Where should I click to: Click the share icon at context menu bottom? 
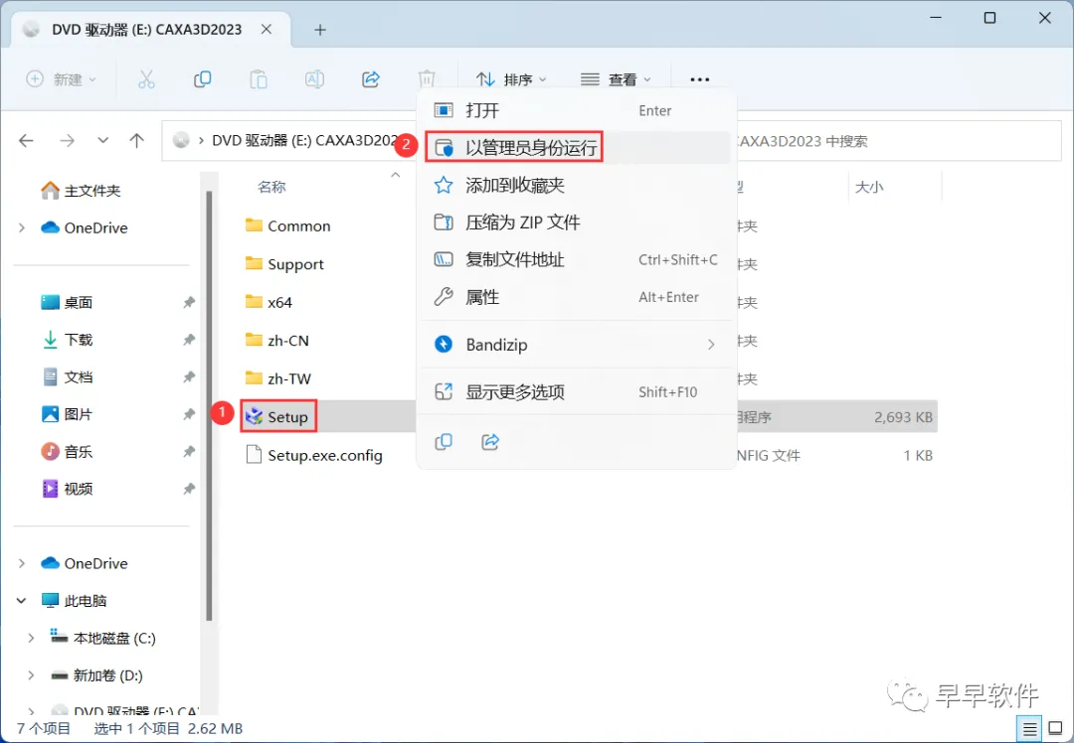coord(490,442)
